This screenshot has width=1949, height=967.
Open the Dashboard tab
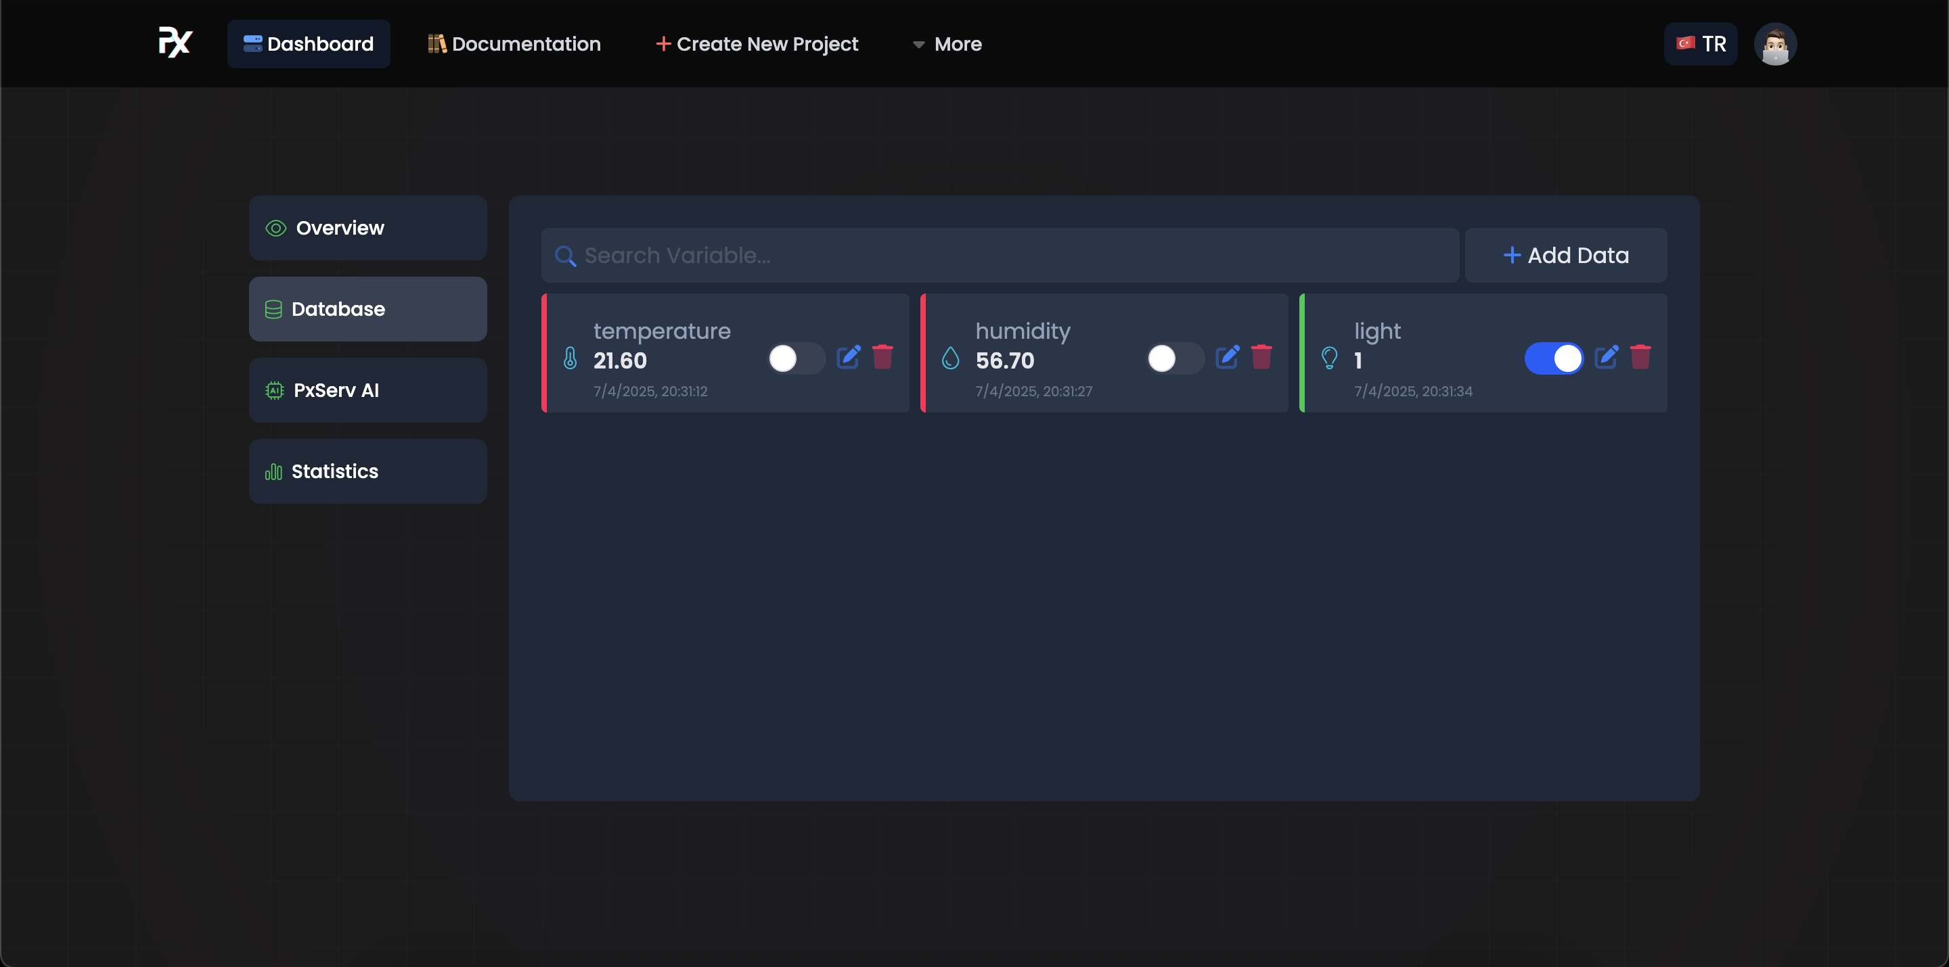pyautogui.click(x=309, y=44)
